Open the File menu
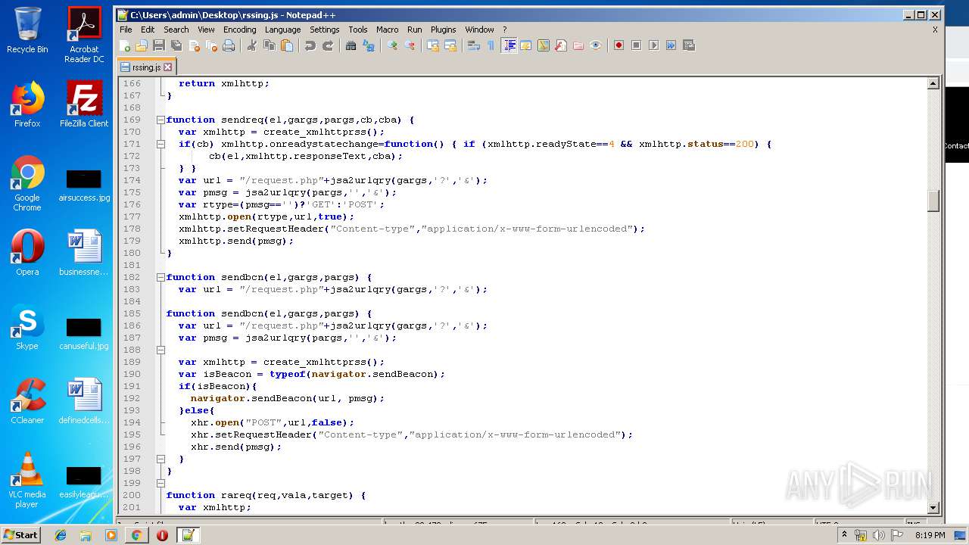The width and height of the screenshot is (969, 545). pos(126,30)
